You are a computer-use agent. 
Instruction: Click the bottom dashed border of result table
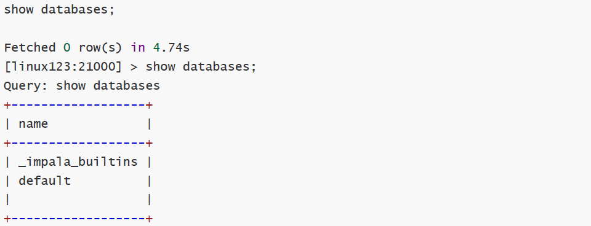tap(78, 219)
